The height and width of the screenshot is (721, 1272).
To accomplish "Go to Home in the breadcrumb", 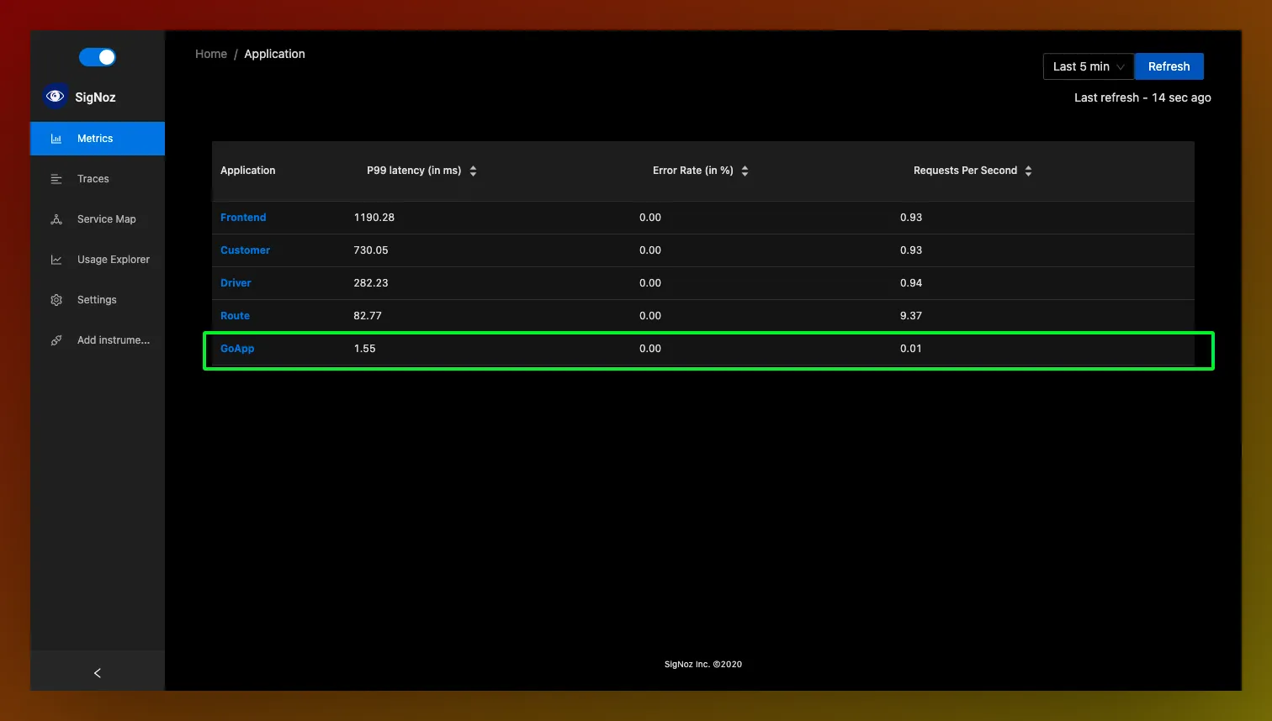I will [x=211, y=54].
